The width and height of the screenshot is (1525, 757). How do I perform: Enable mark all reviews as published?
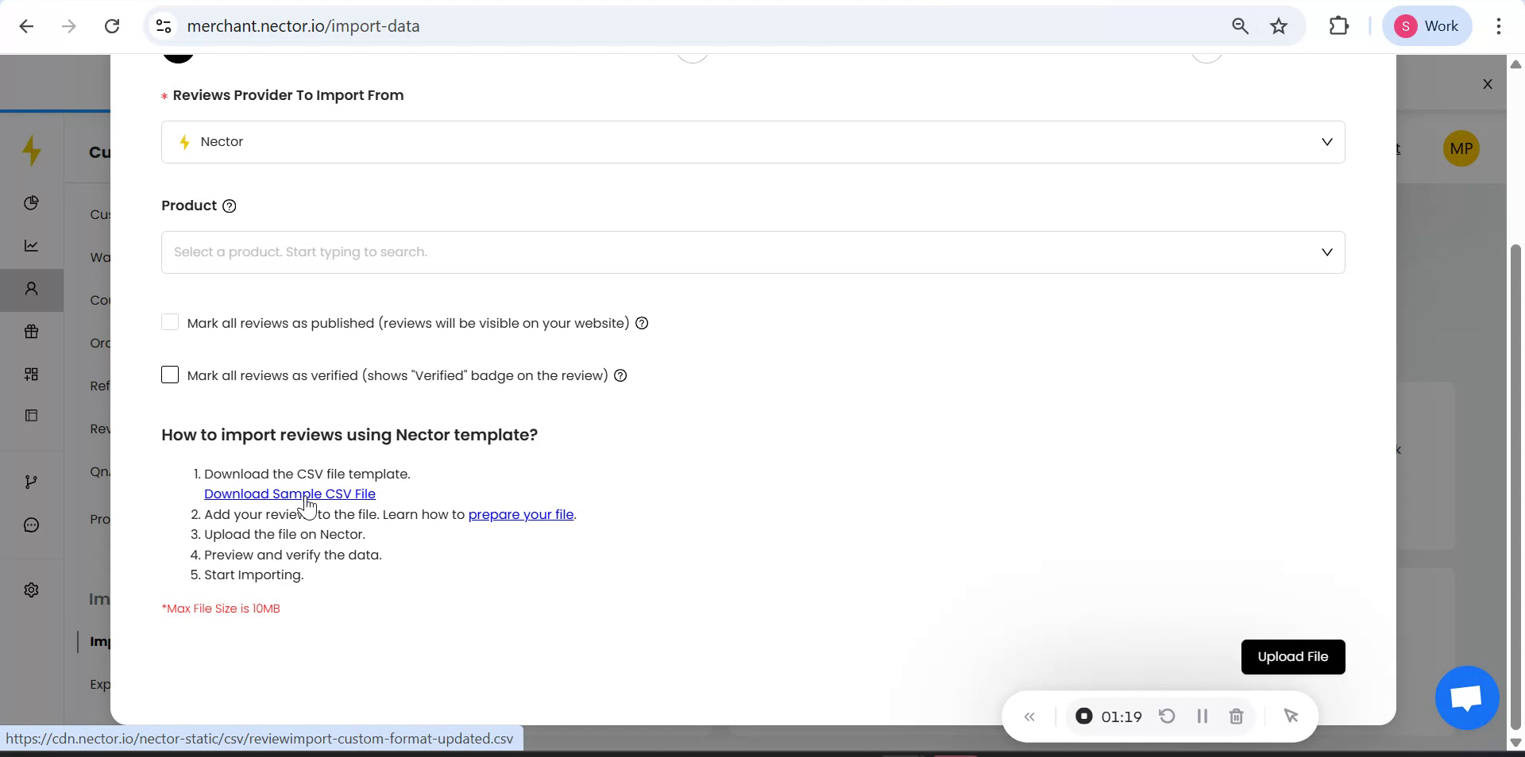[x=170, y=323]
